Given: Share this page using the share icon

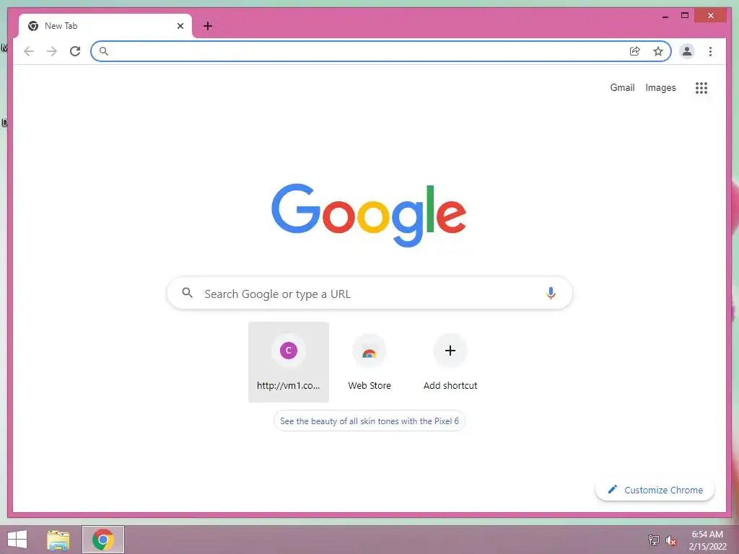Looking at the screenshot, I should 635,51.
